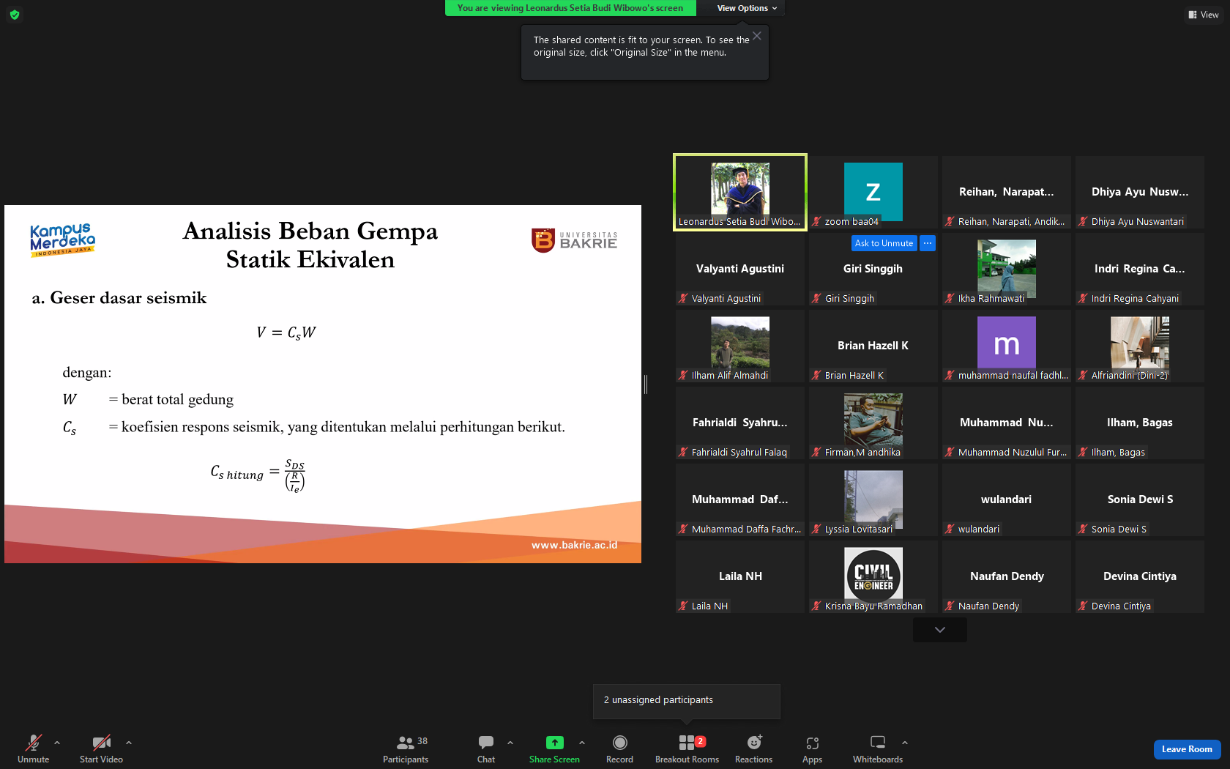Image resolution: width=1230 pixels, height=769 pixels.
Task: Click Valyanti Agustini participant tile
Action: pyautogui.click(x=740, y=269)
